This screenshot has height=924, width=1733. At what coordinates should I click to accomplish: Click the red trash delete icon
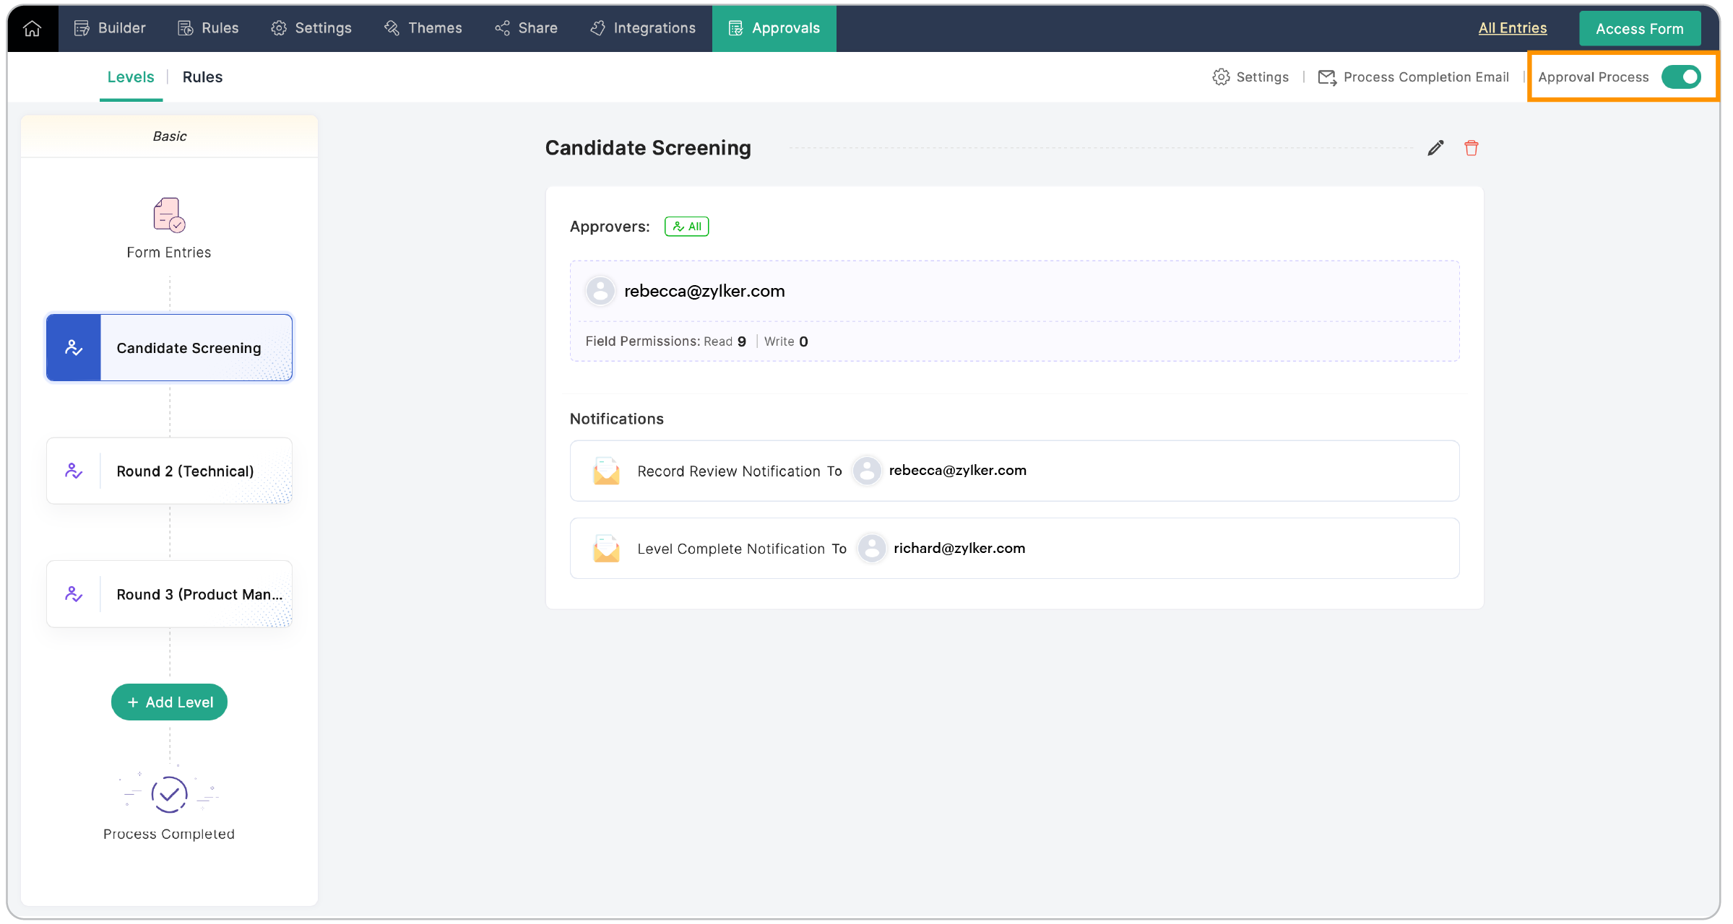click(x=1471, y=148)
